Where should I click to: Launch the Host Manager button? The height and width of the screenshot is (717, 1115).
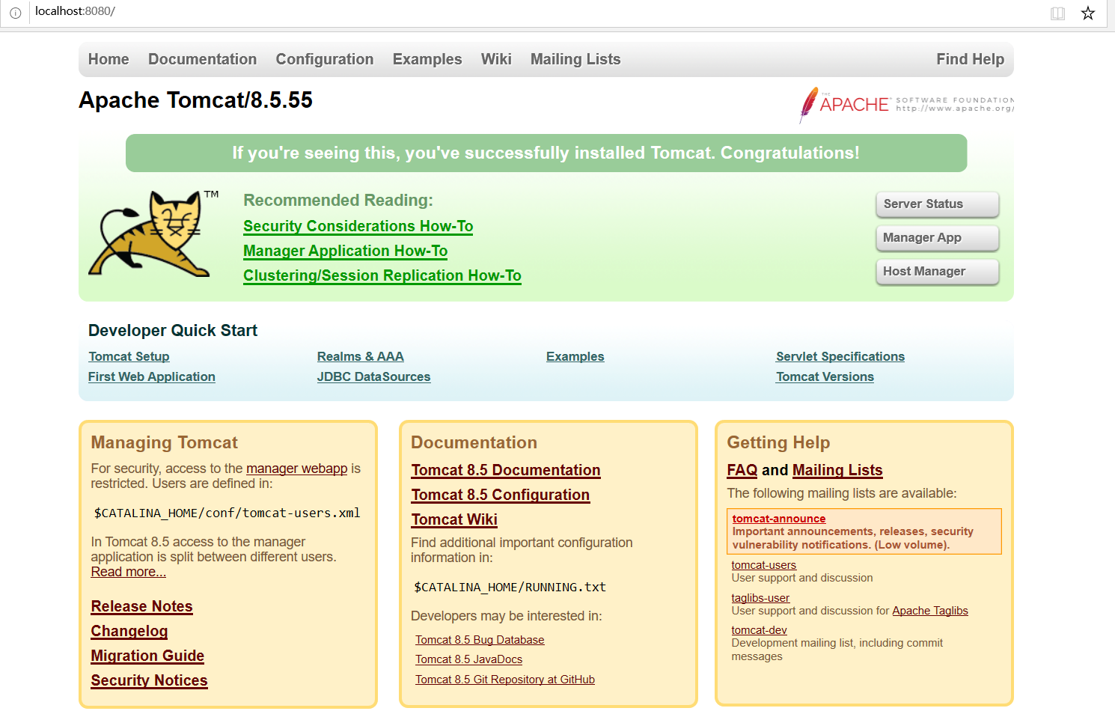pos(937,271)
